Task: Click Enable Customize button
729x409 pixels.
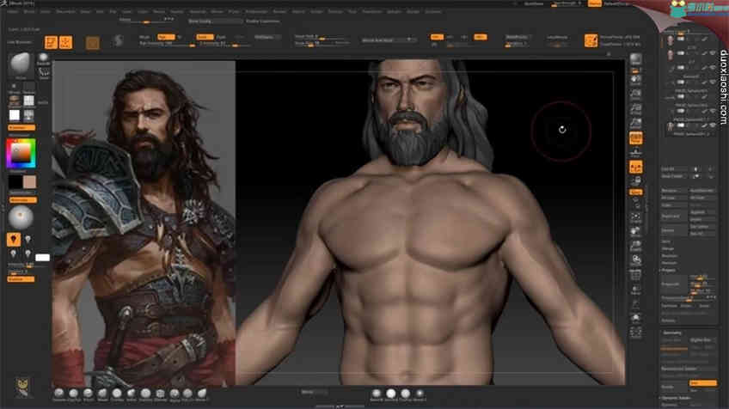Action: 263,21
